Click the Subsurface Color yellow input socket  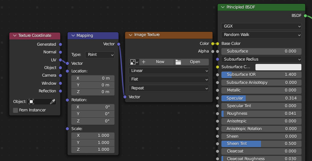click(x=218, y=67)
